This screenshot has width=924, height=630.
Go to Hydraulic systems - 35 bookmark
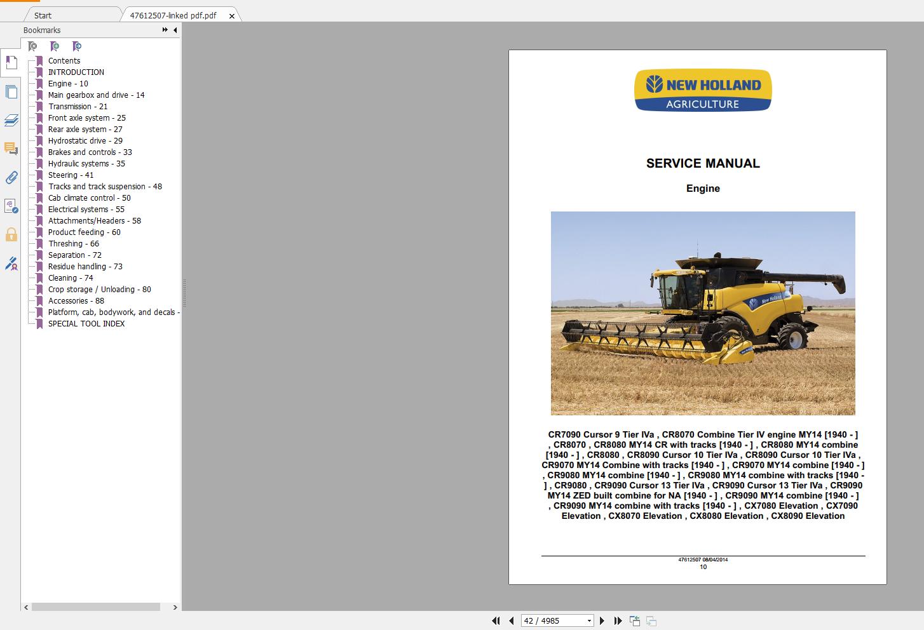[x=86, y=164]
